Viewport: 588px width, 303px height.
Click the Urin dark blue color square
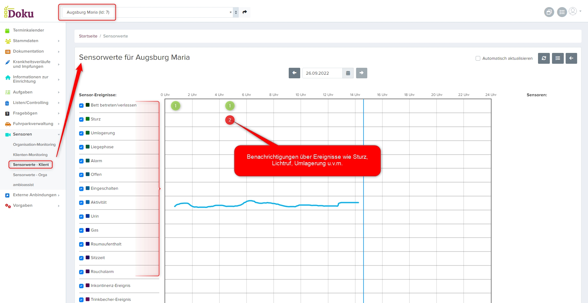88,216
